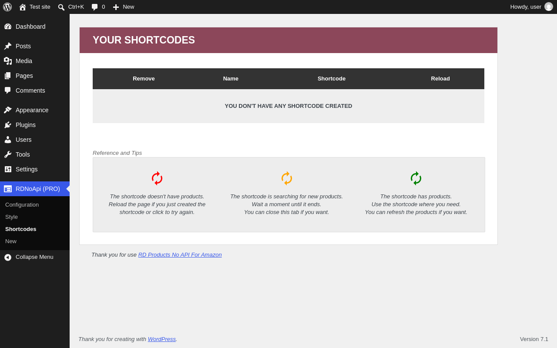Open the WordPress footer link
Screen dimensions: 557x348
point(162,339)
